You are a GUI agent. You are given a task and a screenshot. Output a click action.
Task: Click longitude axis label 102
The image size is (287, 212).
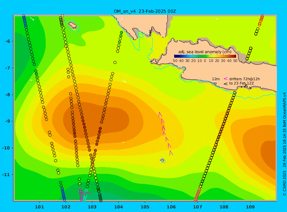point(66,207)
